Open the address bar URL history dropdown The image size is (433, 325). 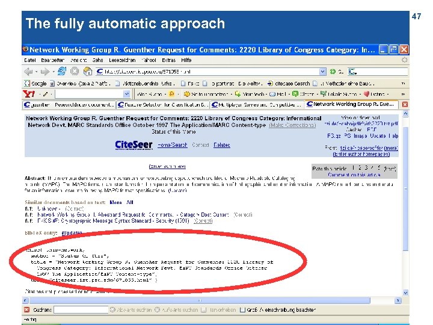point(322,72)
